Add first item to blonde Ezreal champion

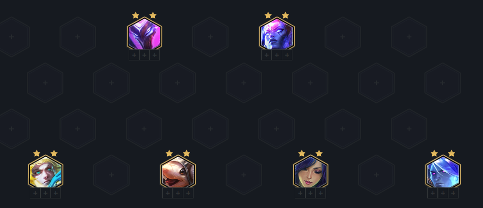tap(35, 193)
